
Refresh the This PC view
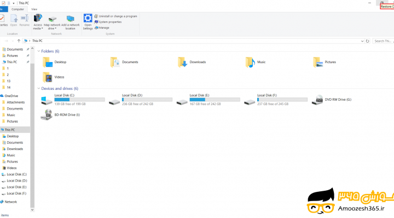(367, 41)
